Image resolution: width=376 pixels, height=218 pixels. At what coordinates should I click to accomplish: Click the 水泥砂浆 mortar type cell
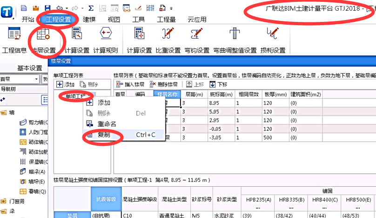227,215
